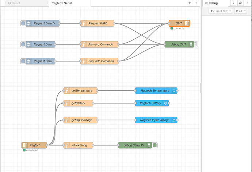
Task: Click inject arrow icon on repeating Request Data
Action: click(29, 23)
